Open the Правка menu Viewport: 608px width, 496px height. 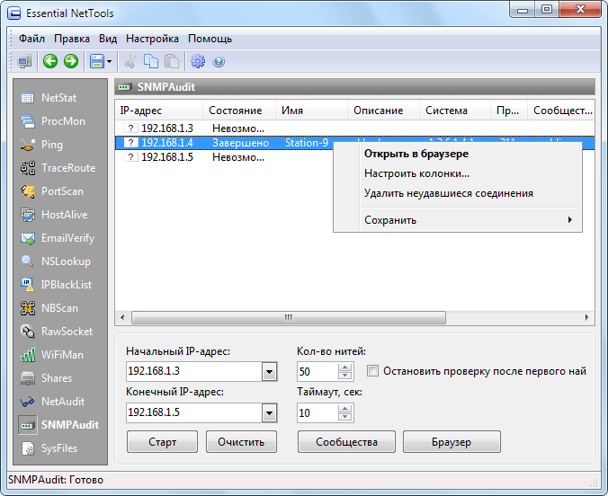tap(72, 39)
